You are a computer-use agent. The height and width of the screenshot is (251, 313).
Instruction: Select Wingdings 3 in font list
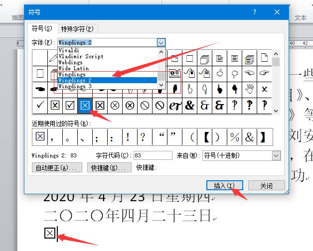pos(75,86)
